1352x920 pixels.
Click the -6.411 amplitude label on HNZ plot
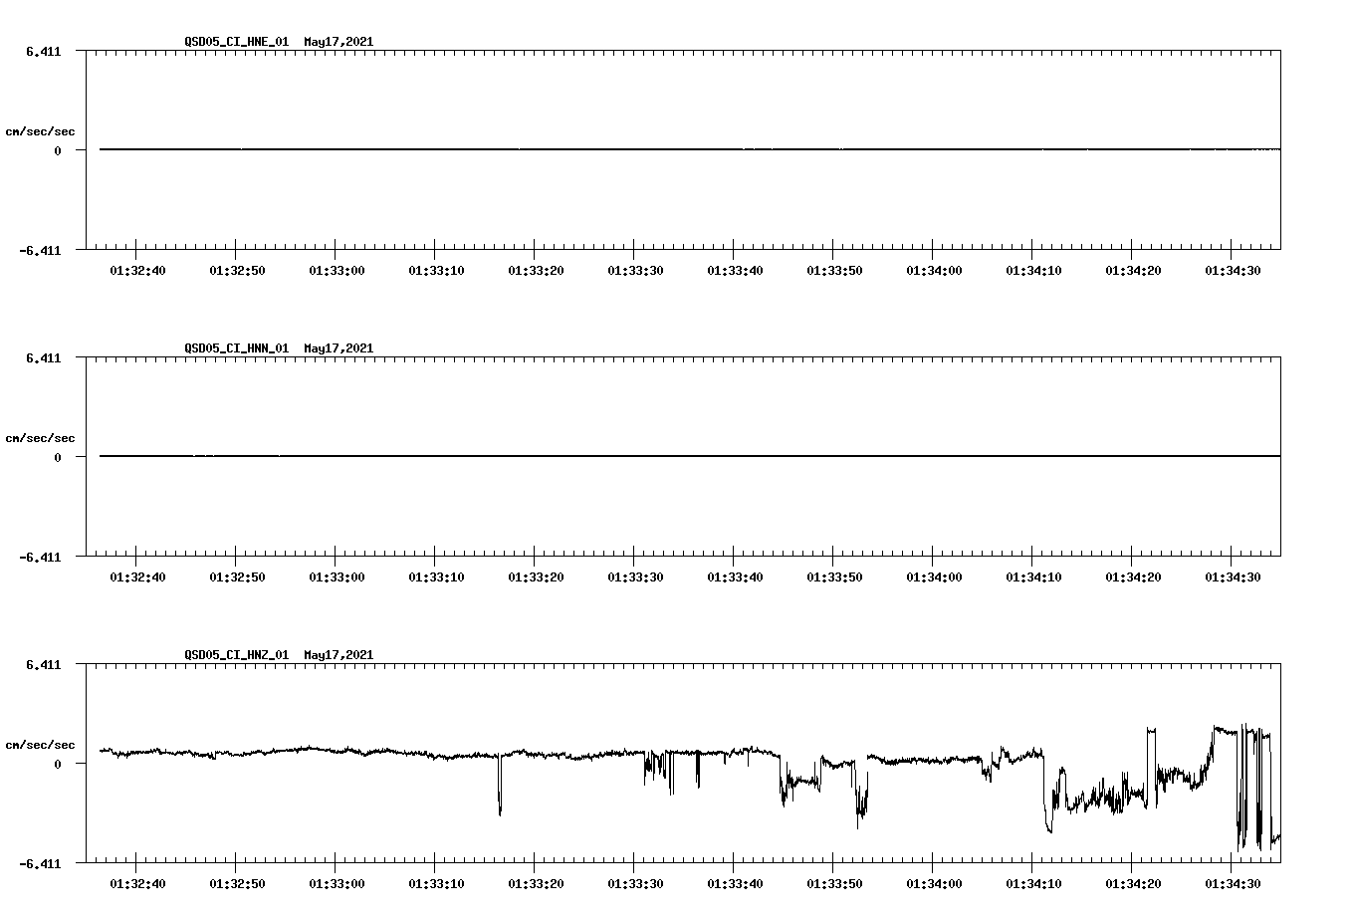click(41, 865)
